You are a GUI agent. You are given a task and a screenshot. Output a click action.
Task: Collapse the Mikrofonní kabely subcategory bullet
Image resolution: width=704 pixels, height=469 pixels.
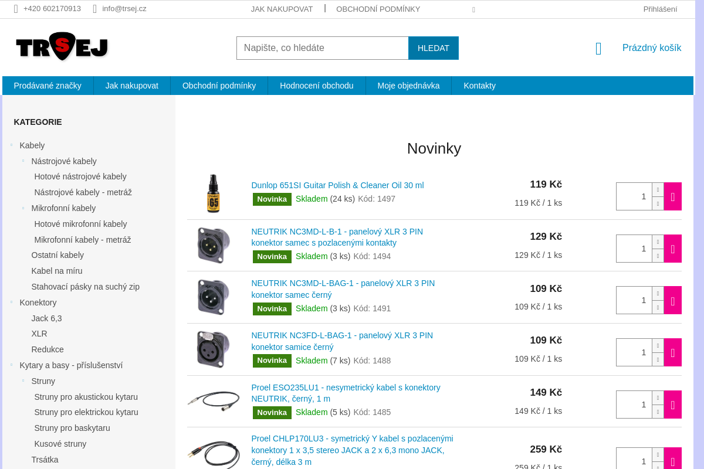[x=23, y=208]
